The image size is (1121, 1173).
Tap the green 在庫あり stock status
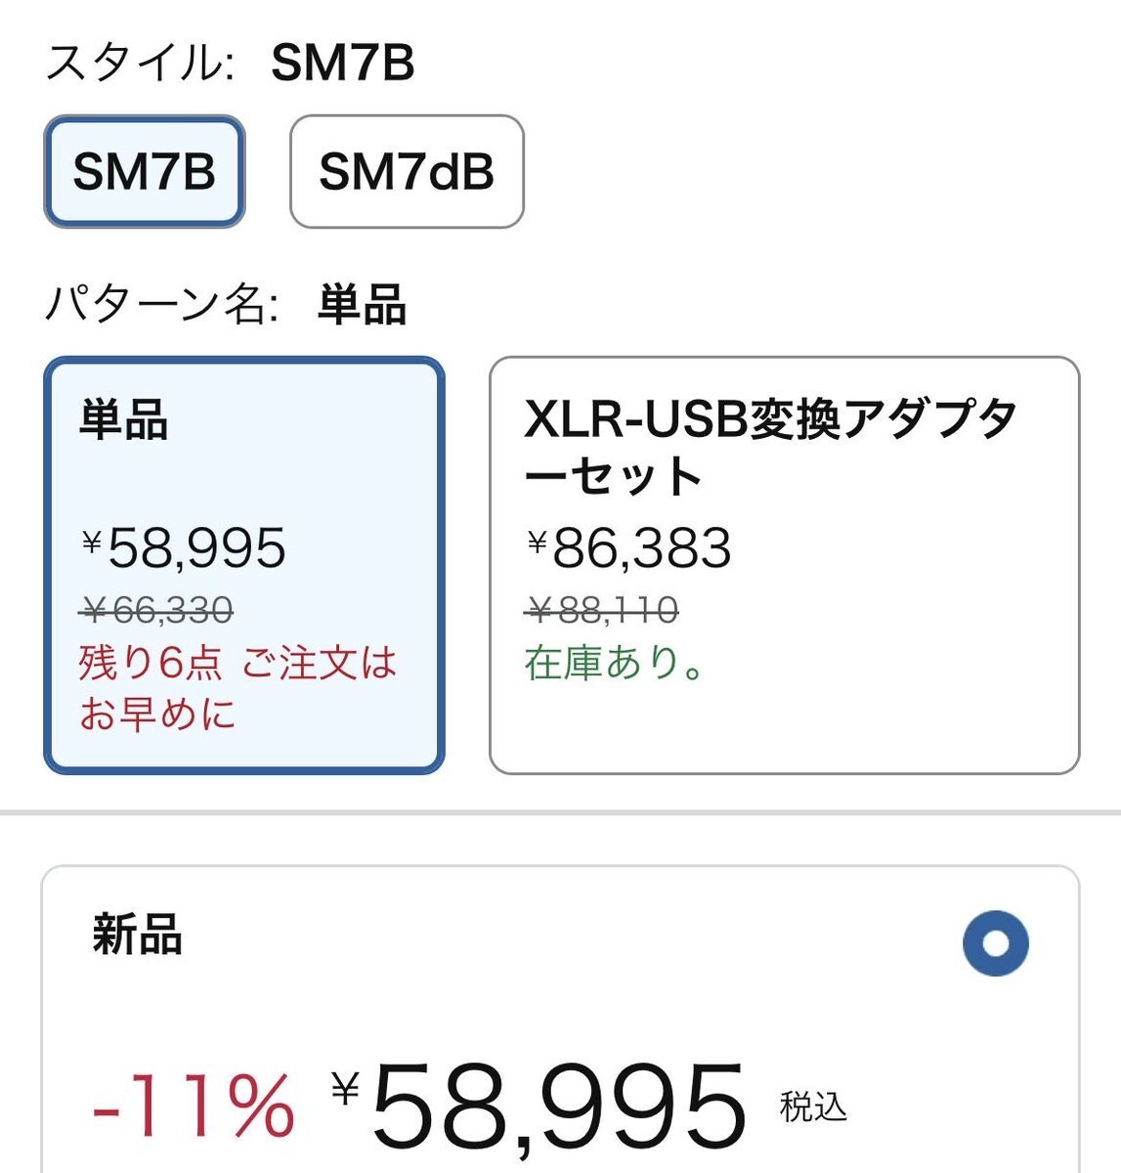coord(615,663)
